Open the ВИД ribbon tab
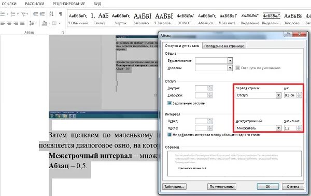 point(97,4)
